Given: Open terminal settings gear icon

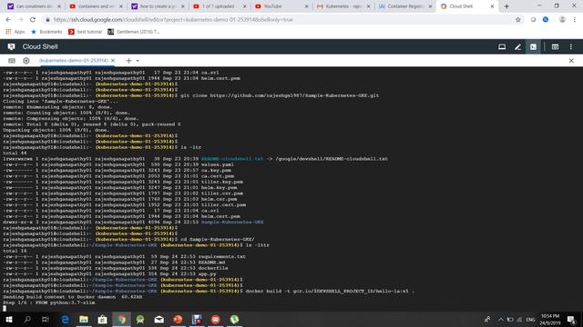Looking at the screenshot, I should 26,61.
